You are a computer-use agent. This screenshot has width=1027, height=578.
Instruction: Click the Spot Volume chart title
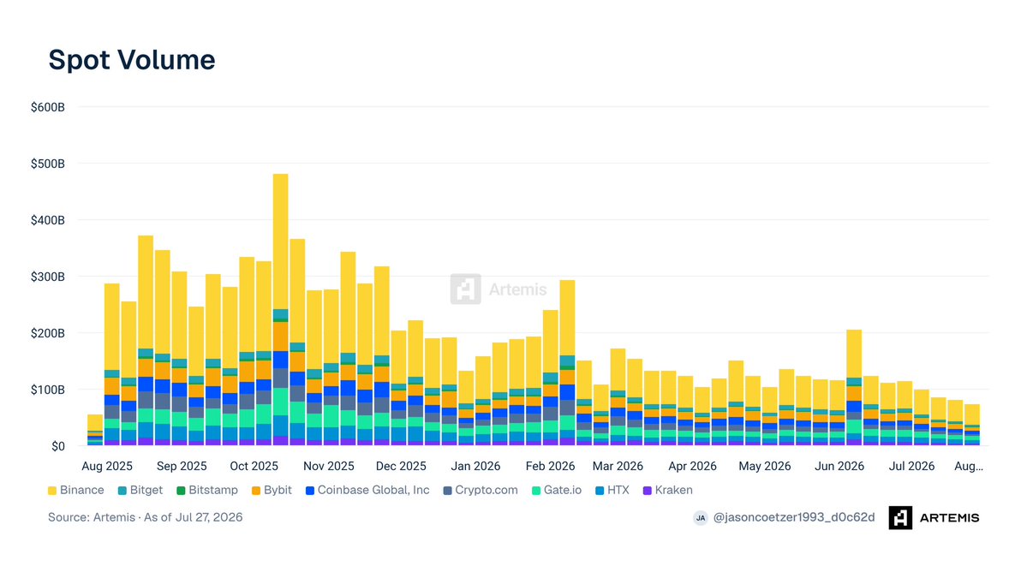(132, 60)
